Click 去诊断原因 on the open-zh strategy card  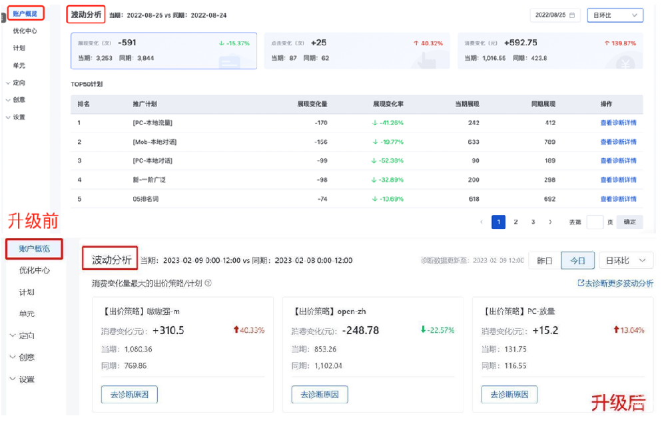320,394
